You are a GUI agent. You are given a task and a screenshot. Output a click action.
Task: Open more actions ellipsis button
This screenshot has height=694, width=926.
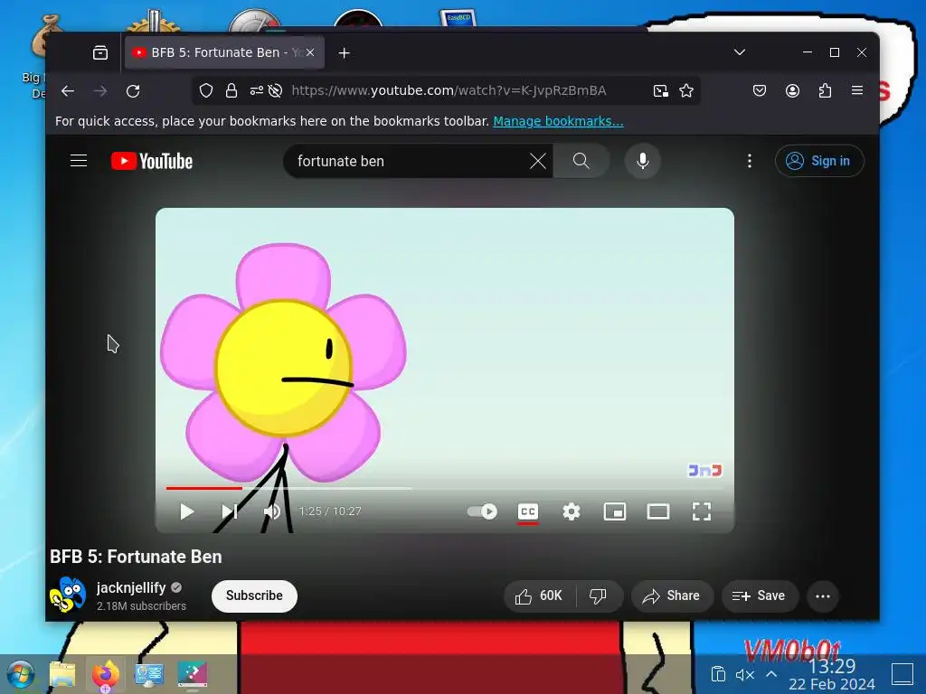[x=823, y=596]
